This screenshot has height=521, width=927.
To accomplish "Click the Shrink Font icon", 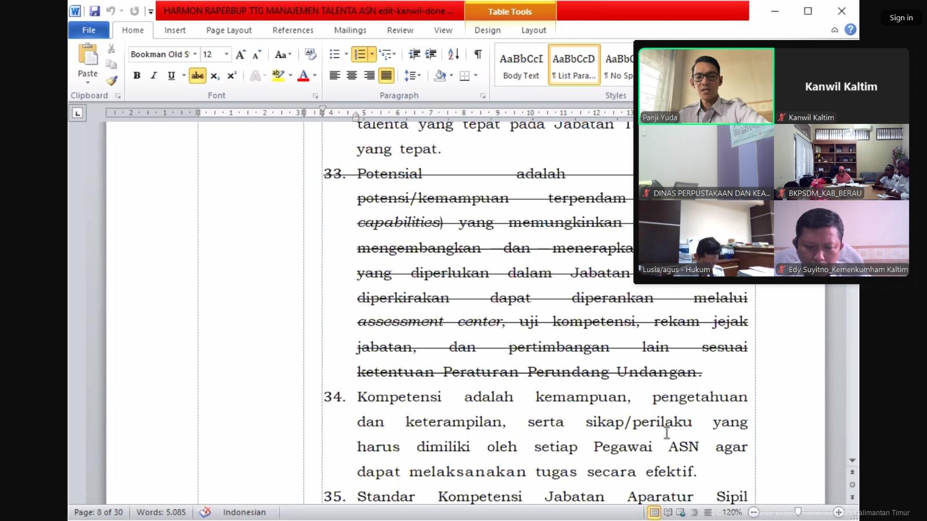I will pyautogui.click(x=257, y=54).
